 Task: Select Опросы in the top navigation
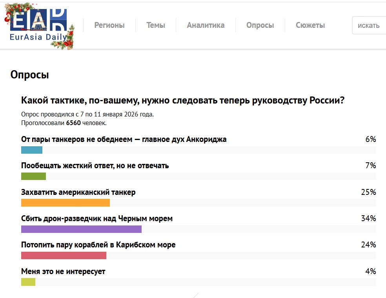click(260, 25)
